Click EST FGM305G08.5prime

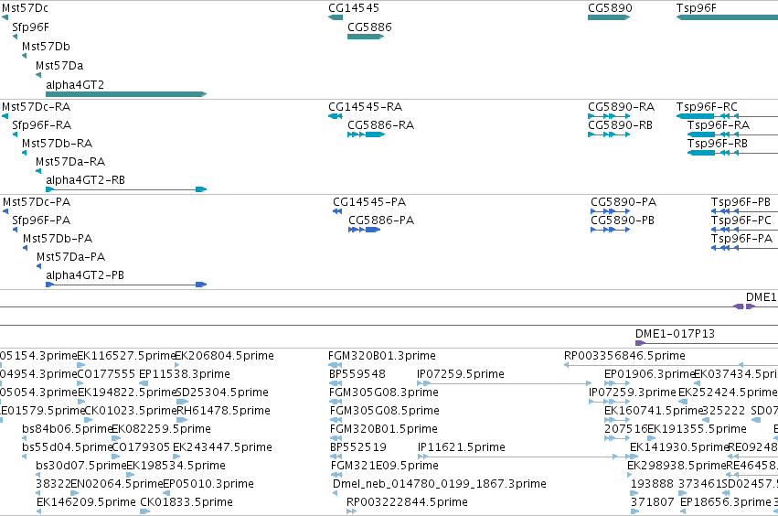385,411
